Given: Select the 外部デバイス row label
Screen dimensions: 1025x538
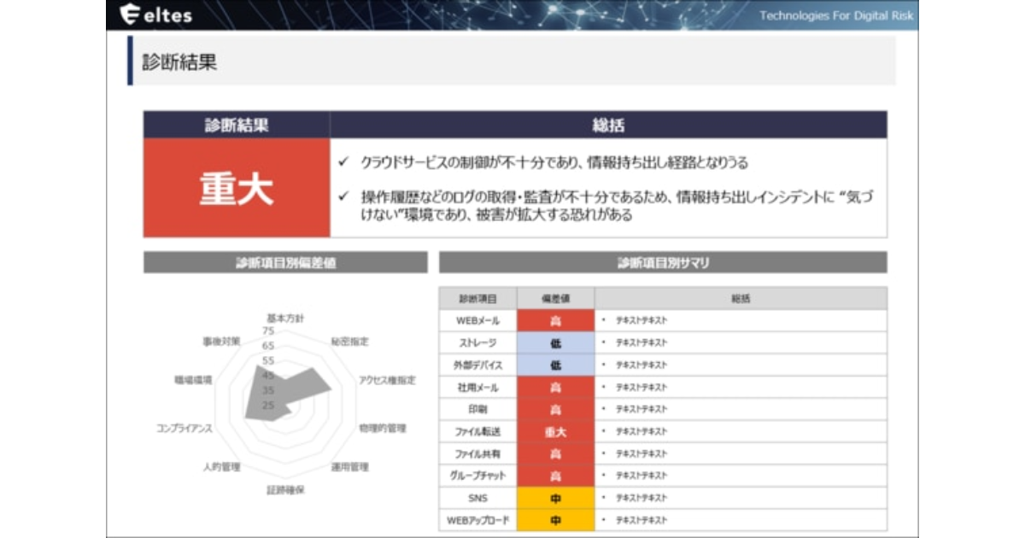Looking at the screenshot, I should coord(477,365).
